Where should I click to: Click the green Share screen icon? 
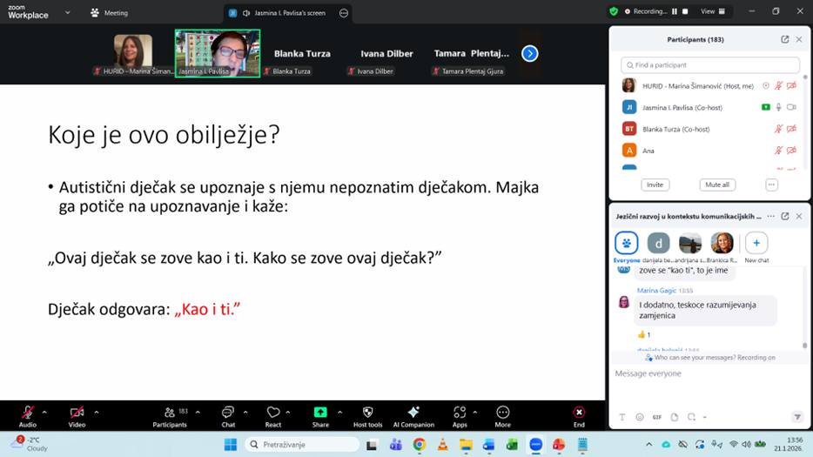320,412
